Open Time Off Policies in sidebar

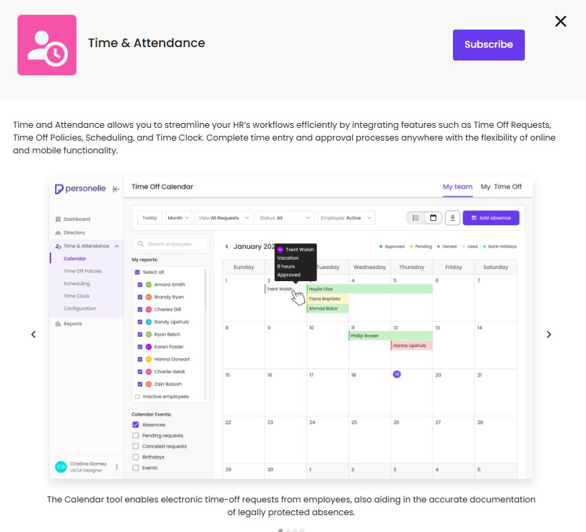point(83,271)
